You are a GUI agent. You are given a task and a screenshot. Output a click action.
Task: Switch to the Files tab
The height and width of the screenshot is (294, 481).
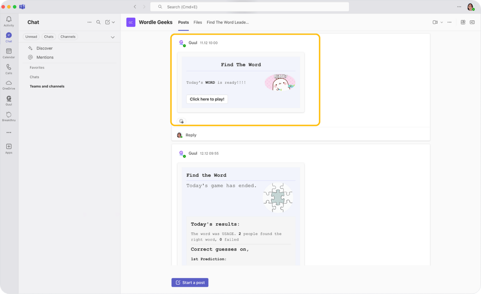(x=198, y=22)
